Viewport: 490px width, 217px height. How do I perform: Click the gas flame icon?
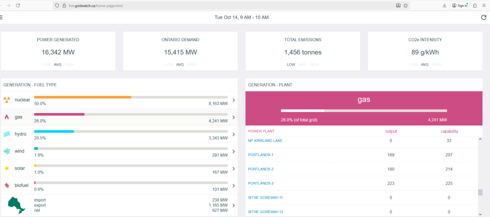(7, 117)
